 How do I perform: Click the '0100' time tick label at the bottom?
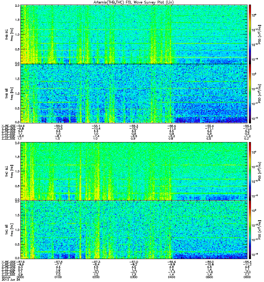click(58, 277)
